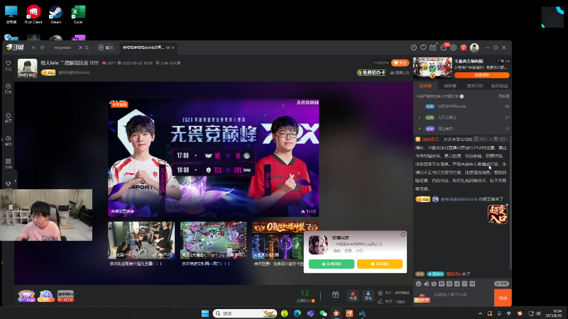Screen dimensions: 568x319
Task: Open the daily tasks calendar icon
Action: point(433,47)
